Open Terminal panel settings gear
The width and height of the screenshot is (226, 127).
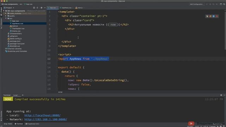point(221,95)
